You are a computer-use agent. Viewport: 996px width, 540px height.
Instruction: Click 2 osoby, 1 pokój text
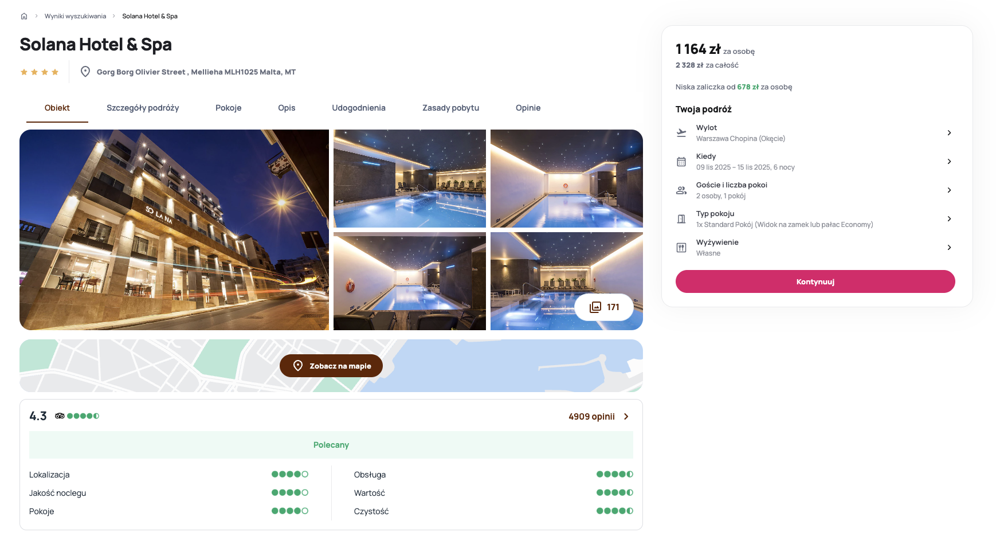pos(721,196)
